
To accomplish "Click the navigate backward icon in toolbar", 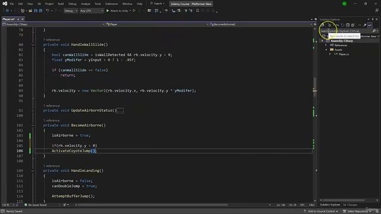I will 7,11.
